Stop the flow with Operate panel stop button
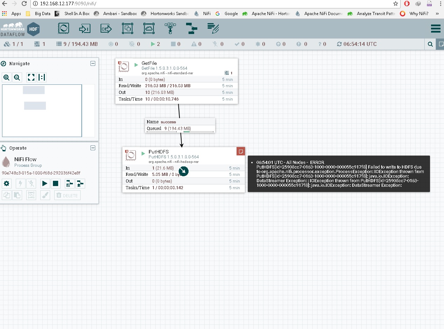Image resolution: width=444 pixels, height=329 pixels. point(55,183)
